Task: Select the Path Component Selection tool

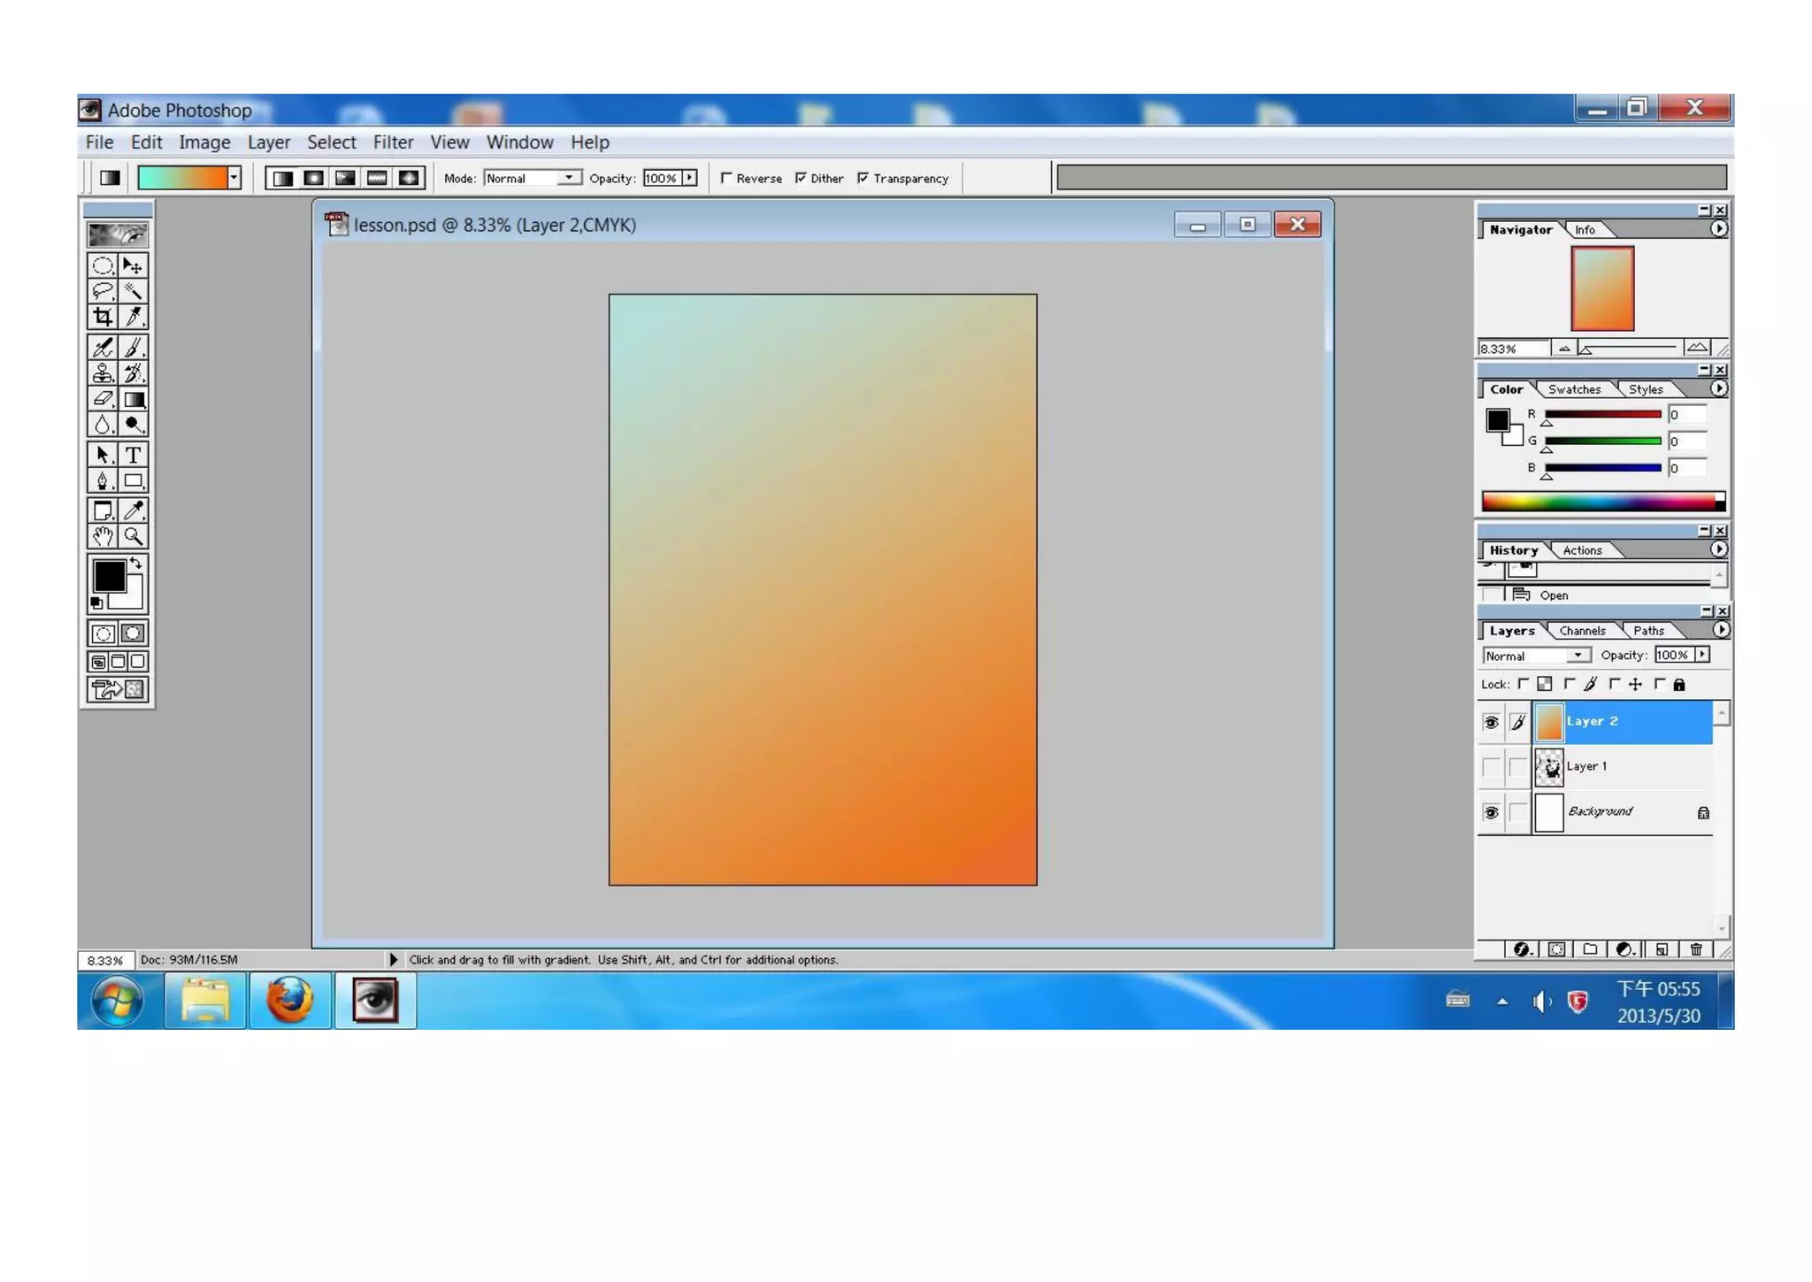Action: 103,455
